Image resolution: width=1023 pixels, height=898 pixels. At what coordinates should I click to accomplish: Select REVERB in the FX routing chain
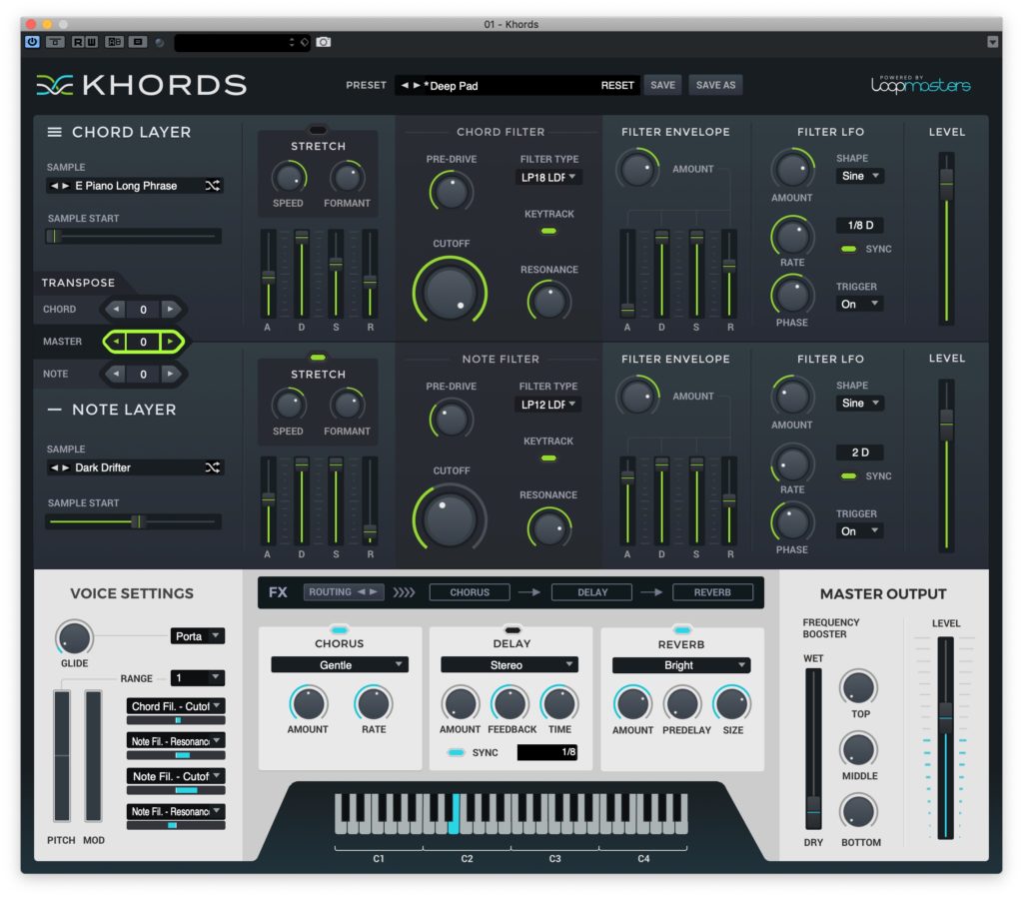coord(712,592)
